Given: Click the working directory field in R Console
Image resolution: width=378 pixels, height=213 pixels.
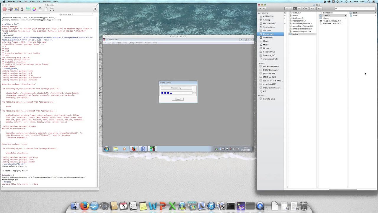Looking at the screenshot, I should [x=27, y=14].
